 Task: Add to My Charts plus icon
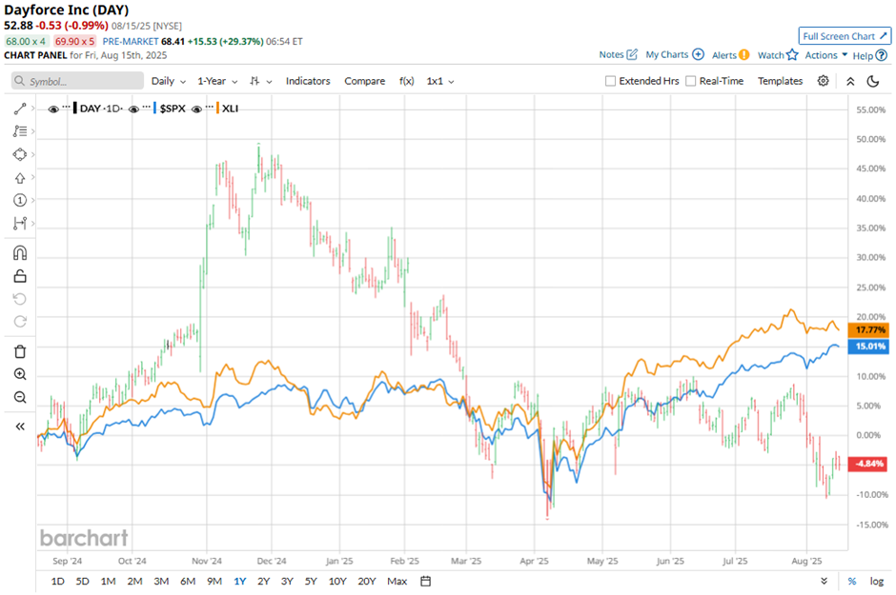pos(699,54)
